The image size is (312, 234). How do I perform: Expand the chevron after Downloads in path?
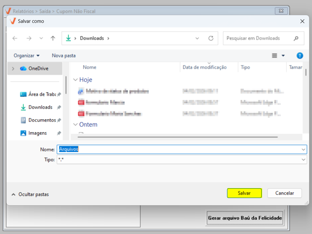108,38
